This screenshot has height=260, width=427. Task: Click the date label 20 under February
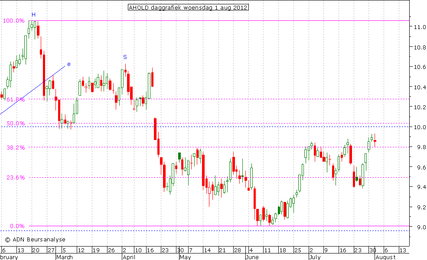click(36, 250)
